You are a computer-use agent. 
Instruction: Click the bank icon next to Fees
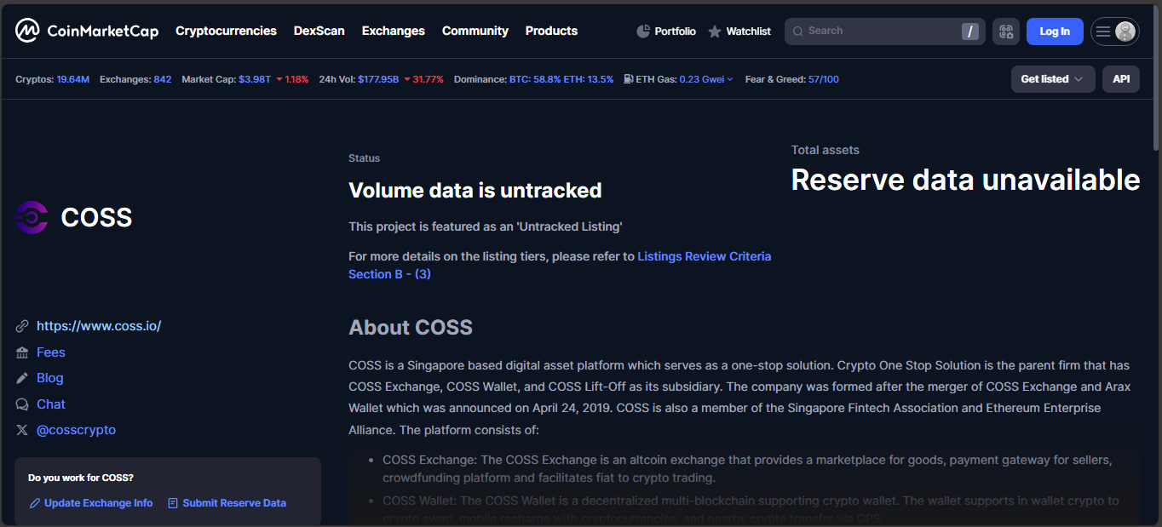pyautogui.click(x=22, y=352)
